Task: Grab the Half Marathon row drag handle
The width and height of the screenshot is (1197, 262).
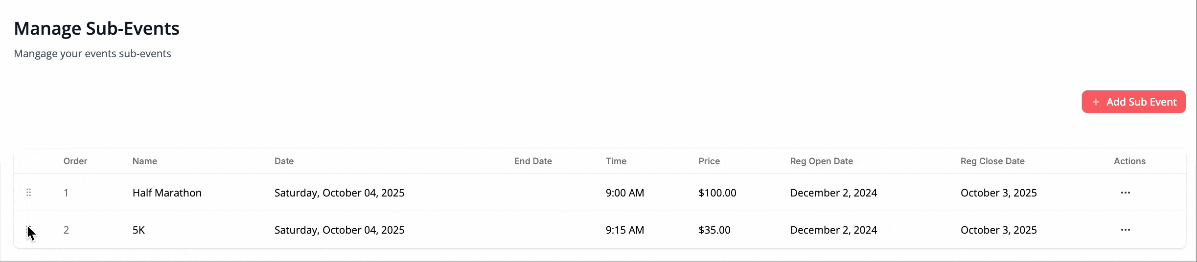Action: coord(29,193)
